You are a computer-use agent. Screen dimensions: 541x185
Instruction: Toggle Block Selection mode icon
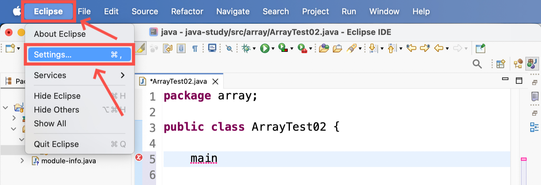click(181, 49)
